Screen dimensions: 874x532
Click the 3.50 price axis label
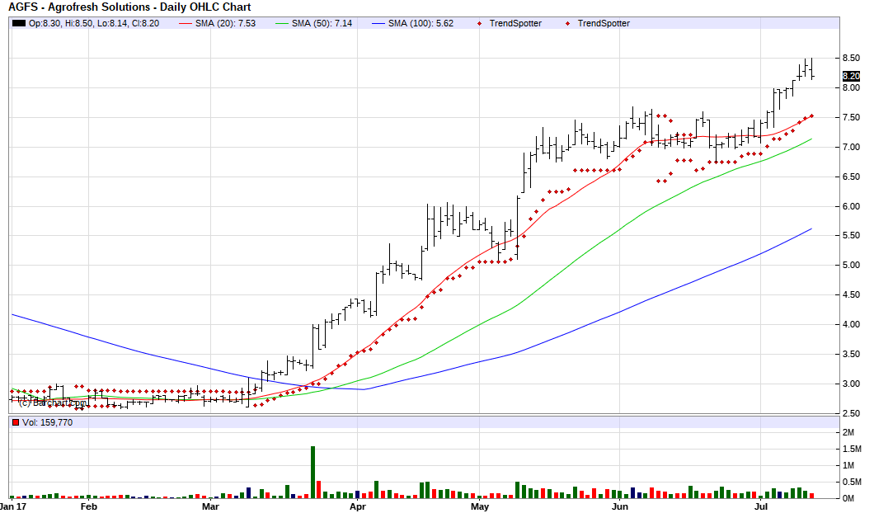pos(851,354)
